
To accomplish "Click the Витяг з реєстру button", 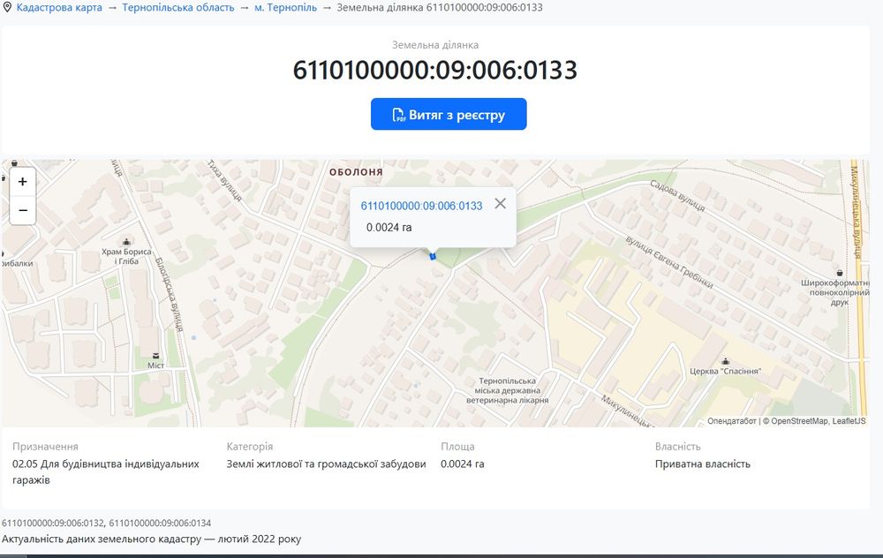I will click(449, 114).
